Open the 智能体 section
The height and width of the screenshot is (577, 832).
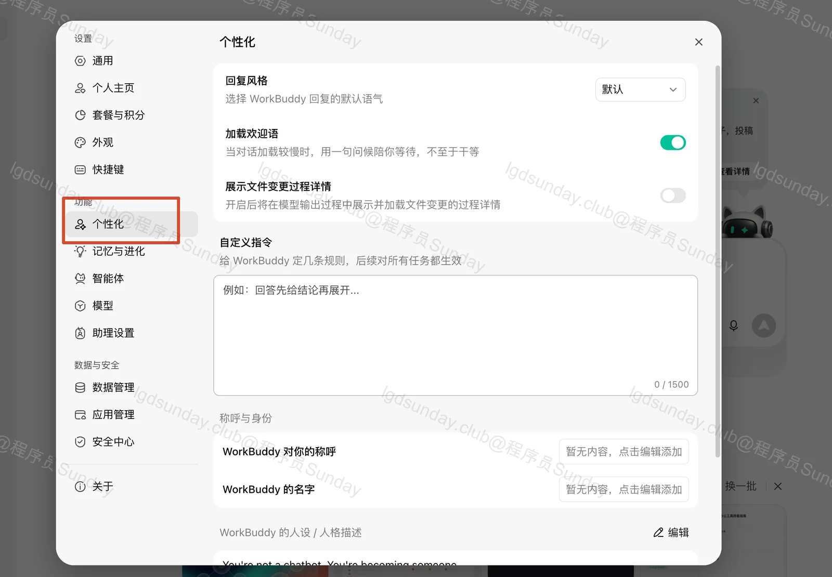132,279
